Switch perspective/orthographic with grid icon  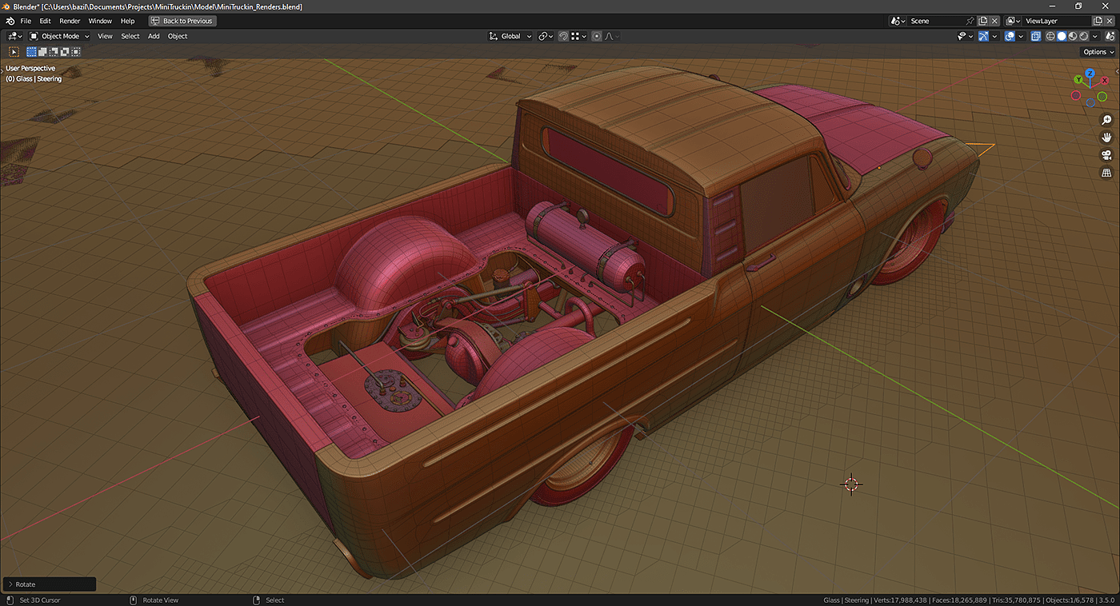tap(1107, 173)
